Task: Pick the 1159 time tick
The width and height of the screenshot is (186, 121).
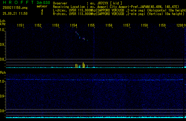Action: coord(162,25)
